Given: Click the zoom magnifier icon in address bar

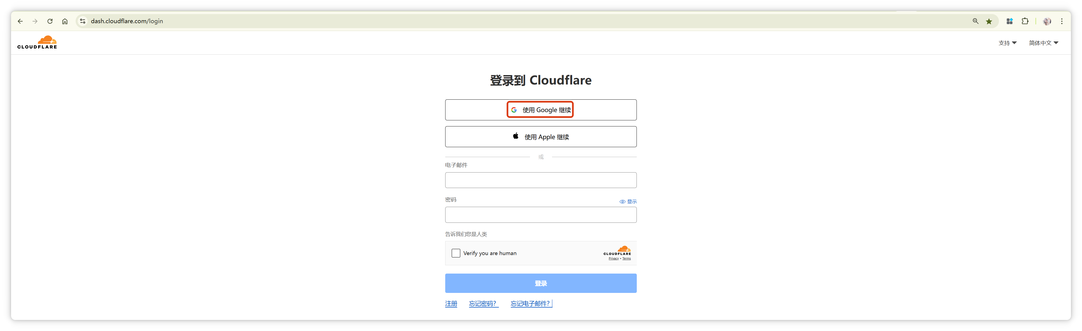Looking at the screenshot, I should pos(975,22).
